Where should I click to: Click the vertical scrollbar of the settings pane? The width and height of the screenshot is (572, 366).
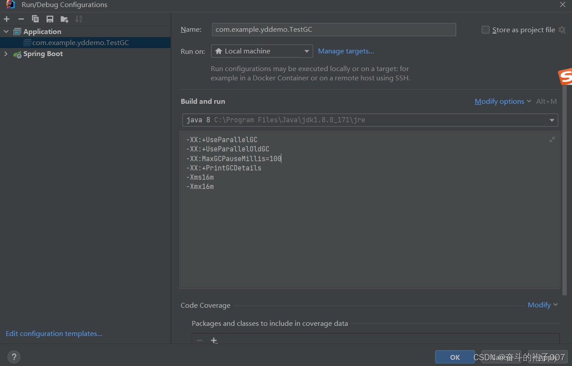(564, 190)
